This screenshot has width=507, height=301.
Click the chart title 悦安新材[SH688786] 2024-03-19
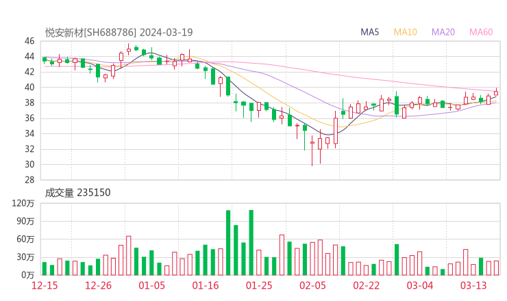(119, 32)
